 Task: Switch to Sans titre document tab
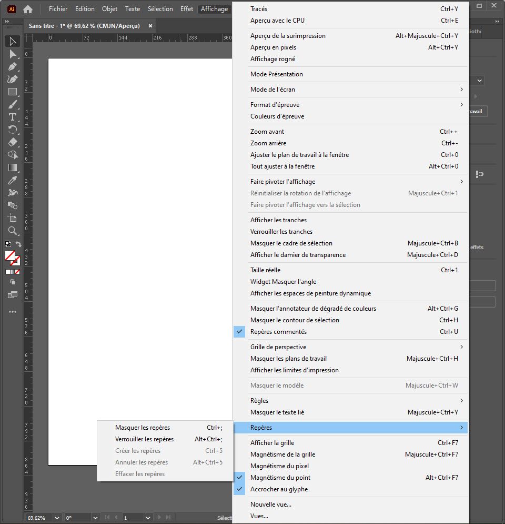coord(84,26)
